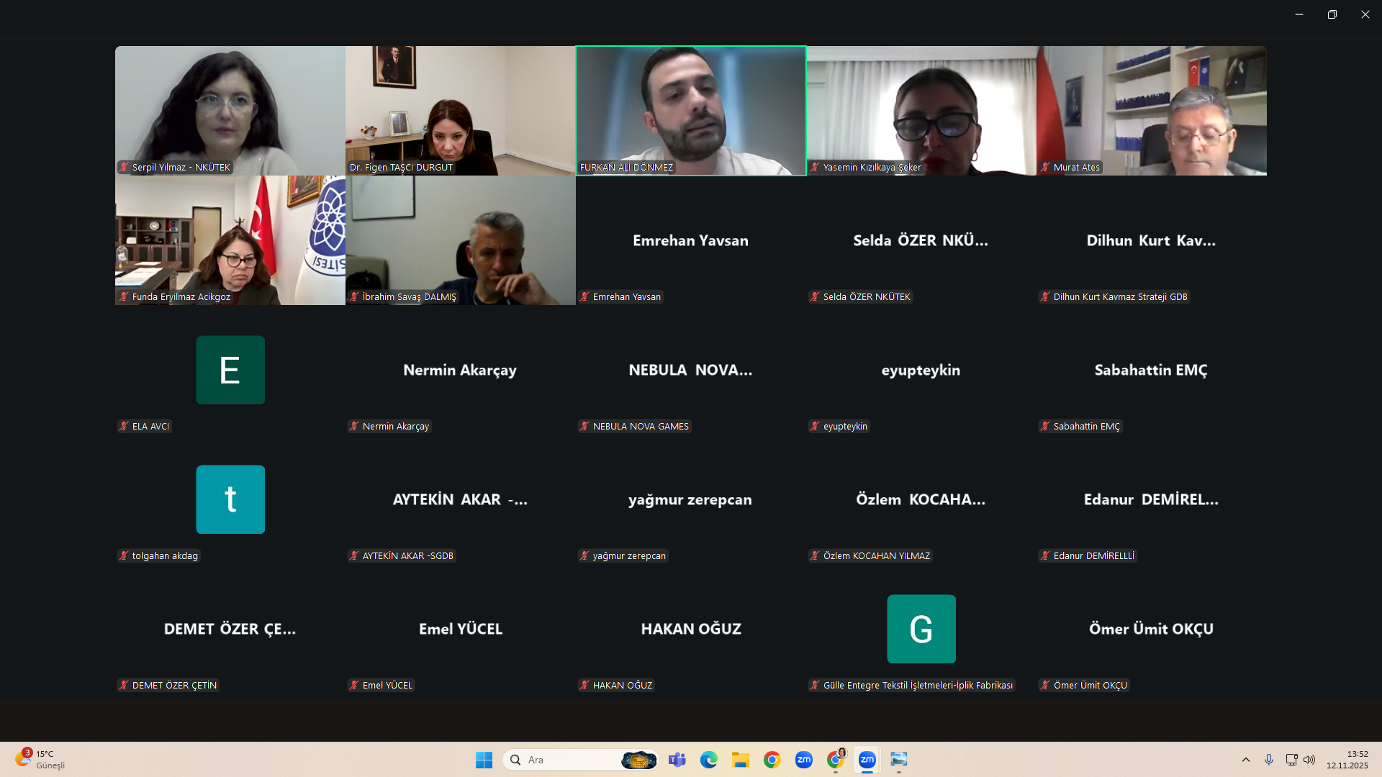Click the active Zoom taskbar icon
1382x777 pixels.
867,760
